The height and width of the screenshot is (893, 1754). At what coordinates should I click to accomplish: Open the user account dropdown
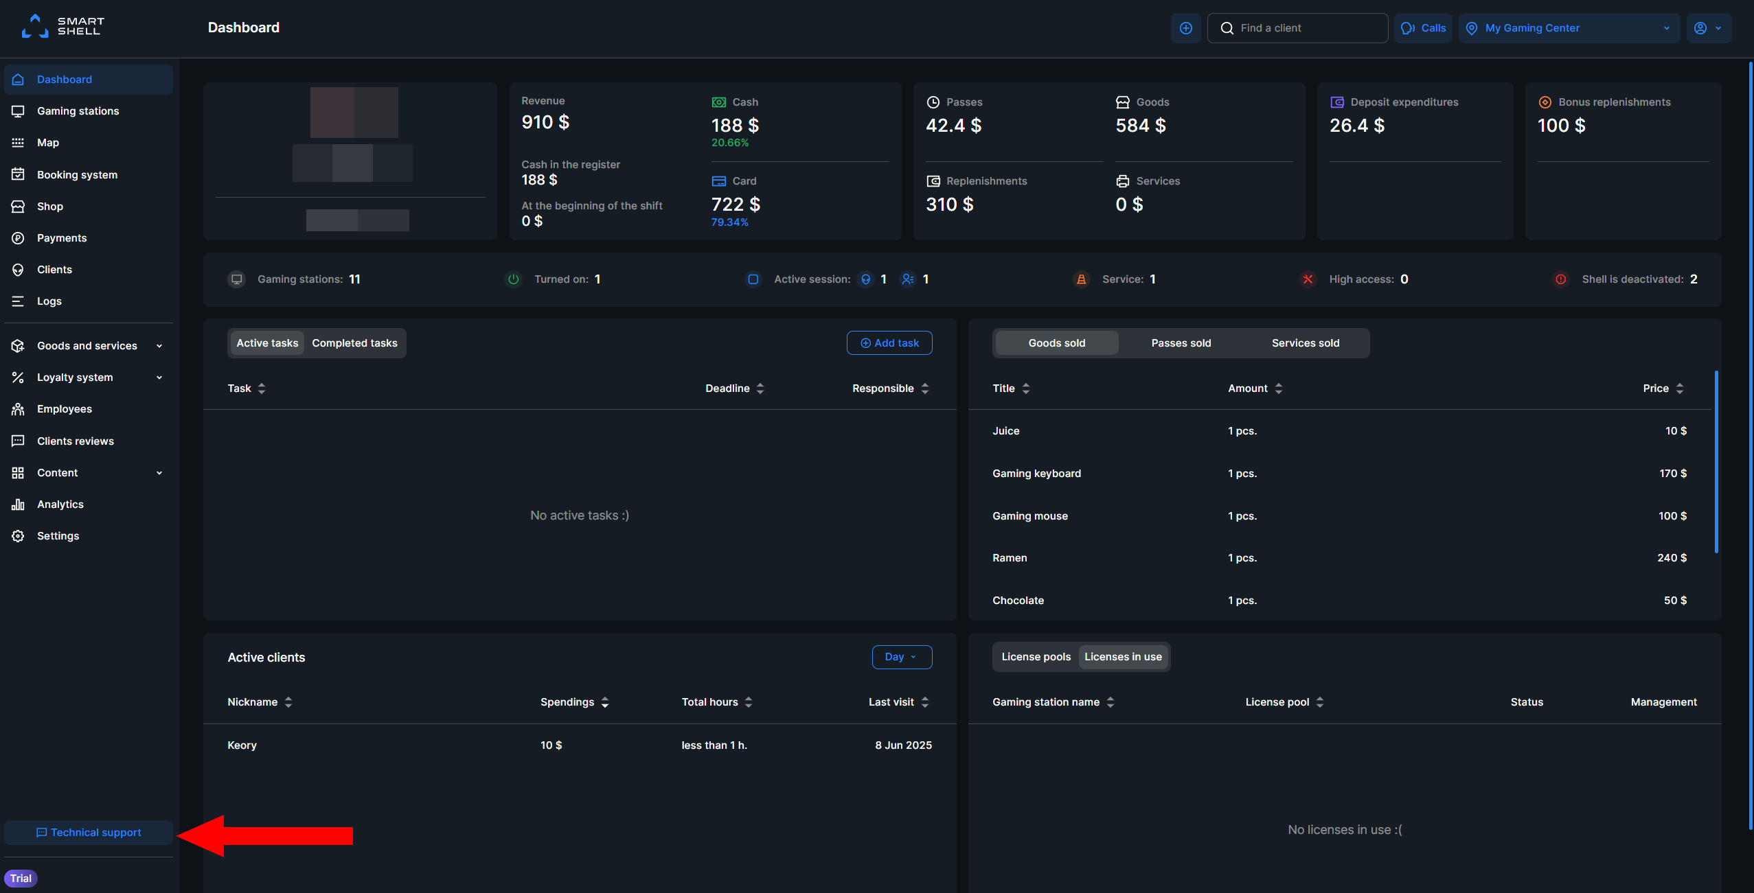pos(1708,28)
